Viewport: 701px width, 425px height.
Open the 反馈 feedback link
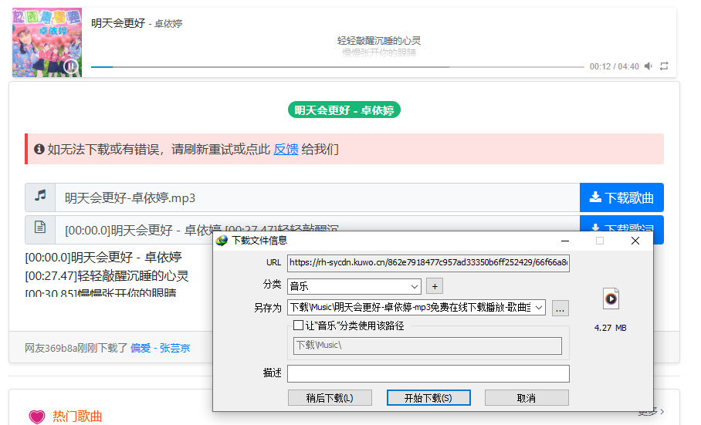(286, 149)
